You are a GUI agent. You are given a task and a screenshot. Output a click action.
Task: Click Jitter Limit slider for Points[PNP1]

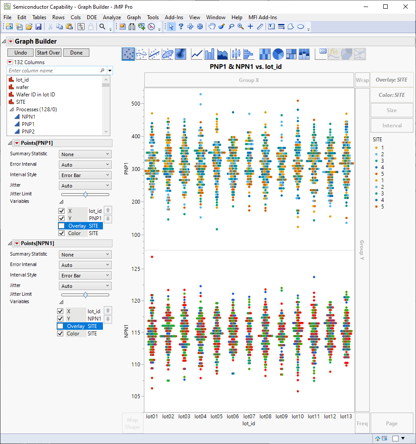85,195
